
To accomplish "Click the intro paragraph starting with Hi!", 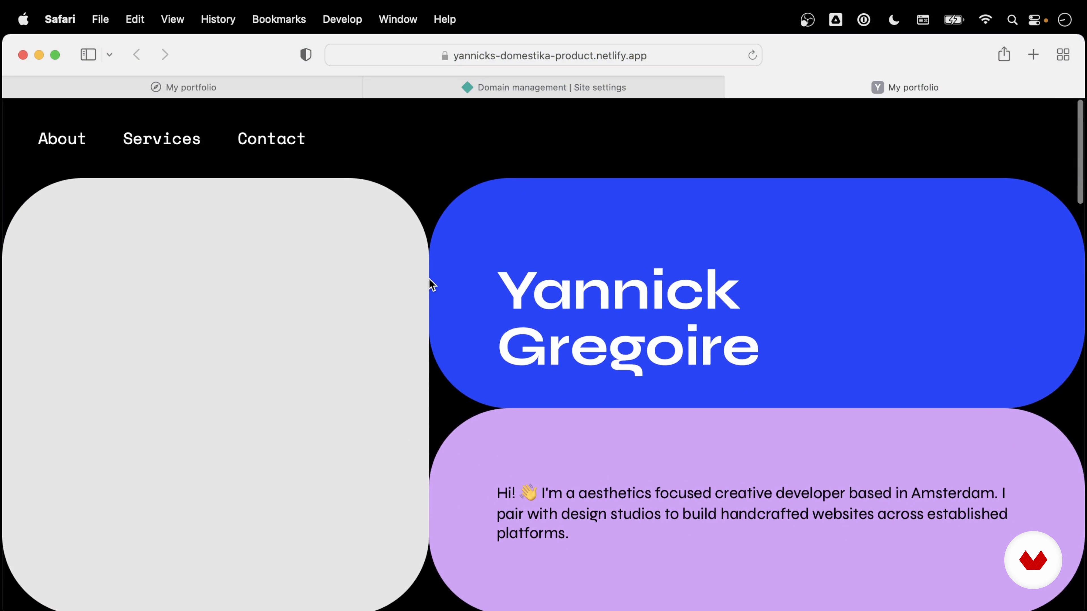I will pyautogui.click(x=752, y=513).
